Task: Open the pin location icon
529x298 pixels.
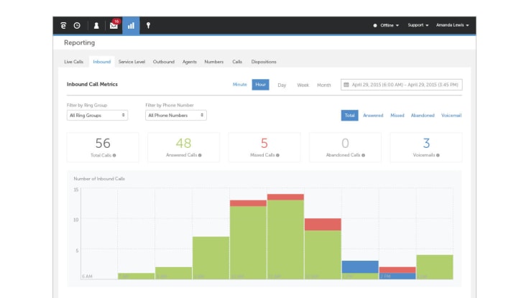Action: pos(148,26)
